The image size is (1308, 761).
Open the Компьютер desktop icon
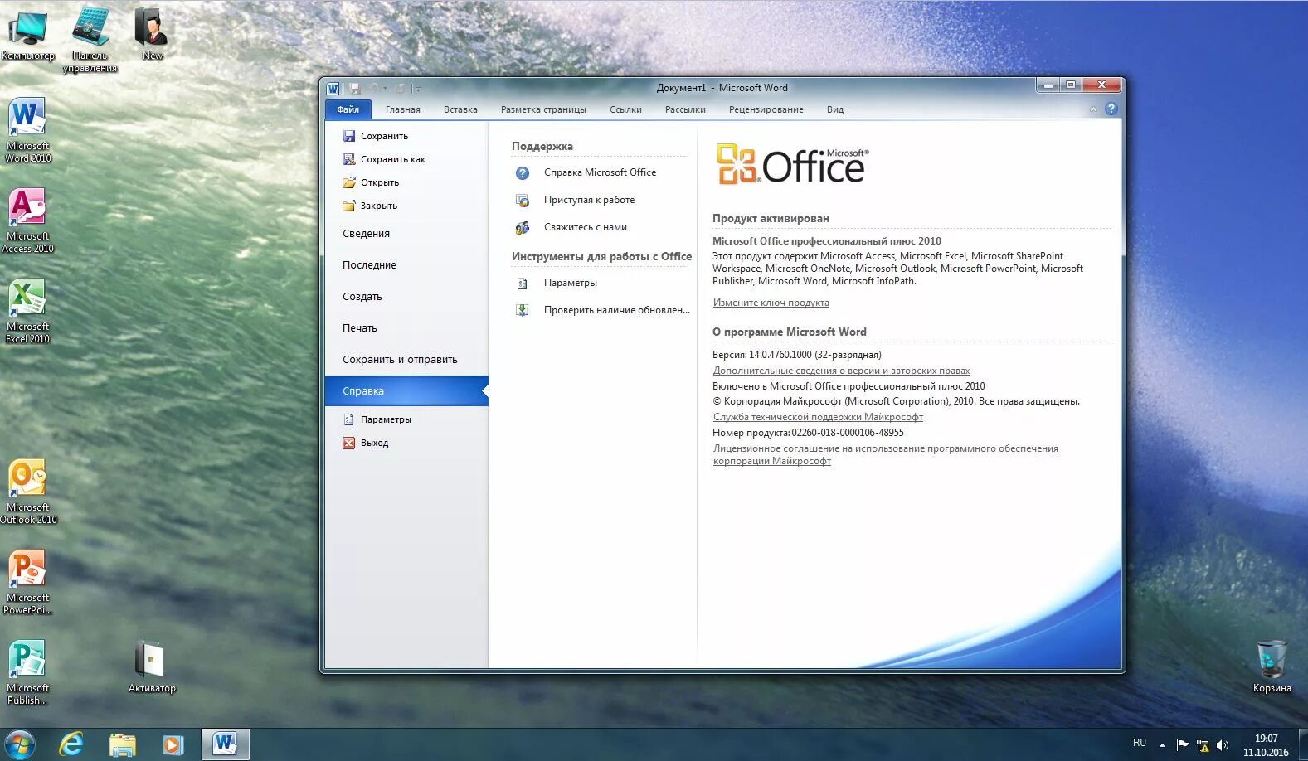pyautogui.click(x=27, y=36)
